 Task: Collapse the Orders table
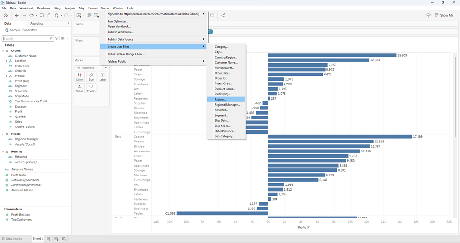[x=3, y=51]
